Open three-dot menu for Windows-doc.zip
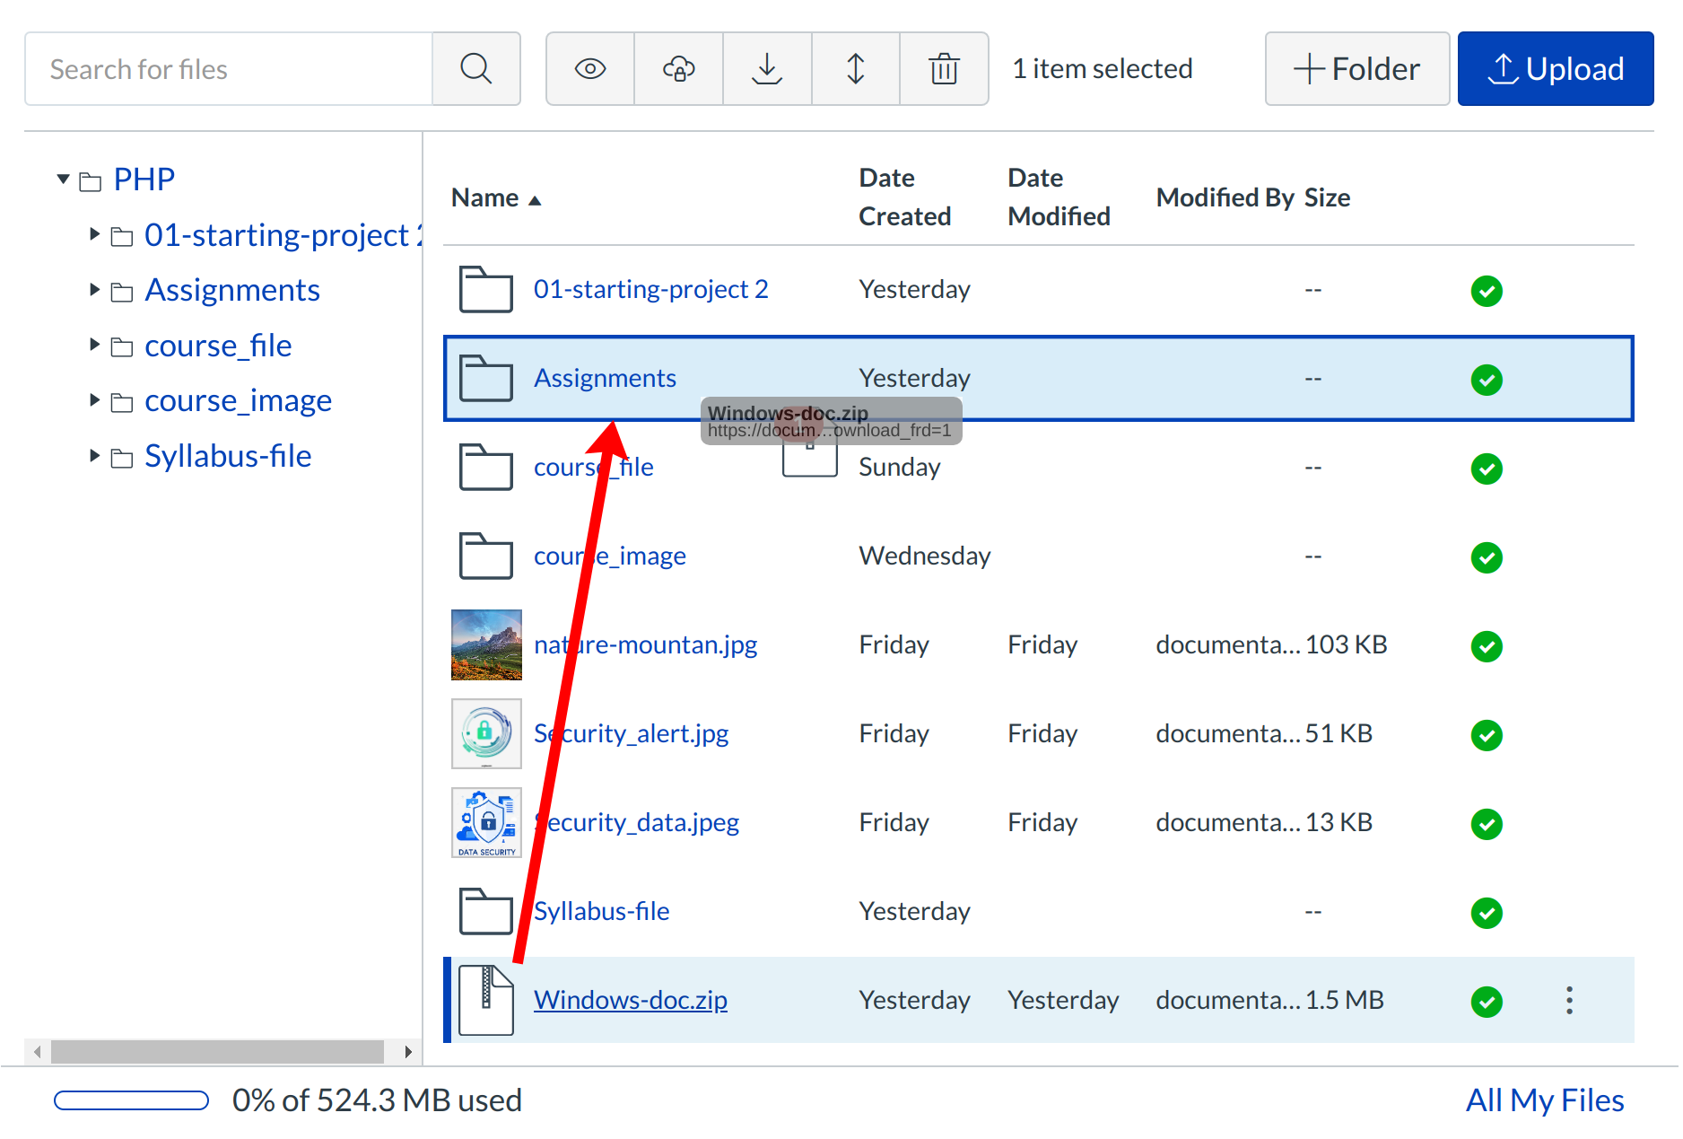Screen dimensions: 1683x1139 [x=1569, y=1000]
